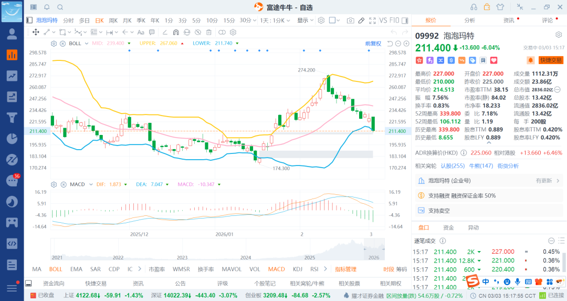Click the price alert bell icon

pyautogui.click(x=530, y=60)
